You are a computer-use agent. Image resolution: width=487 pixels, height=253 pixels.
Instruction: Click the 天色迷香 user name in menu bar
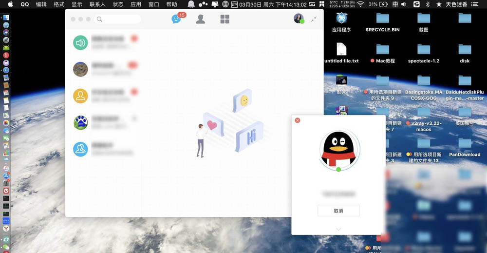pos(456,4)
